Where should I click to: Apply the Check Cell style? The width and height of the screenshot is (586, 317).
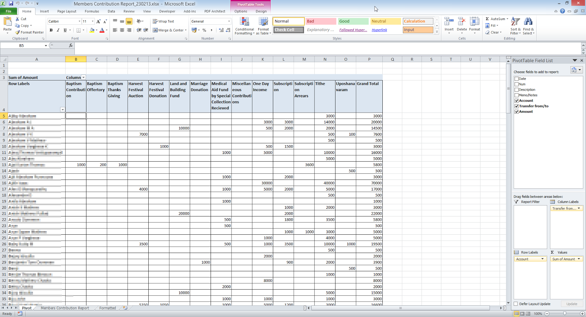click(289, 30)
